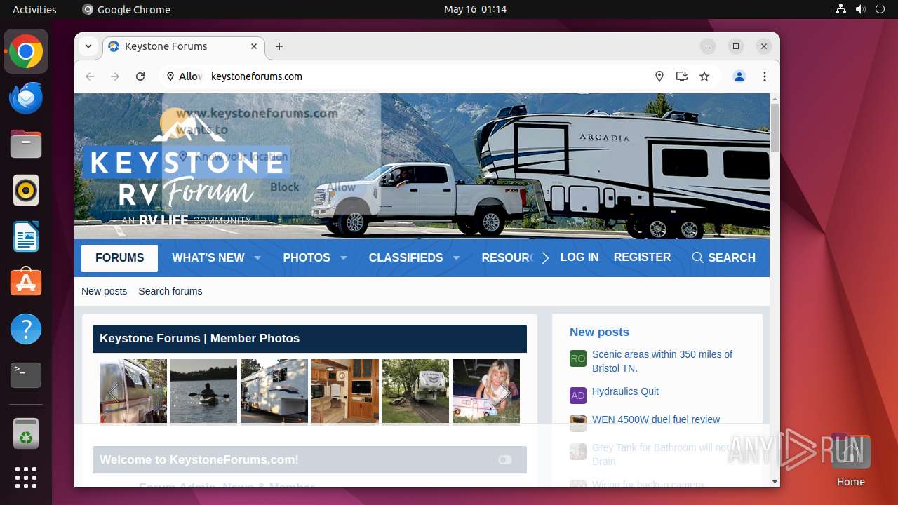This screenshot has width=898, height=505.
Task: Open the Search forums link
Action: point(170,291)
